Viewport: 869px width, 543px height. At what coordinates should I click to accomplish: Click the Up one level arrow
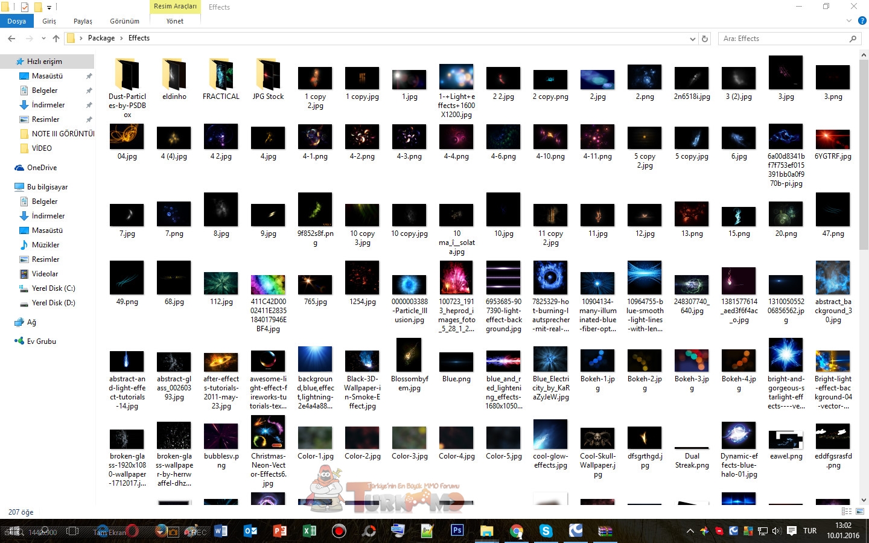(x=56, y=39)
